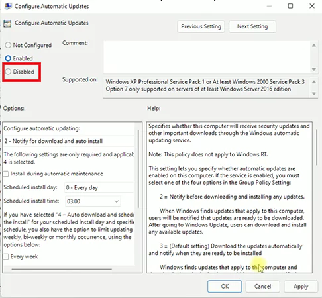Click the Comment box scroll up arrow
Image resolution: width=322 pixels, height=298 pixels.
tap(314, 46)
